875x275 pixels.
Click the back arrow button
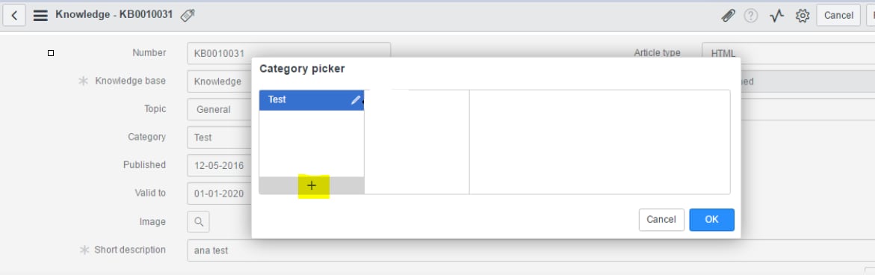click(14, 16)
